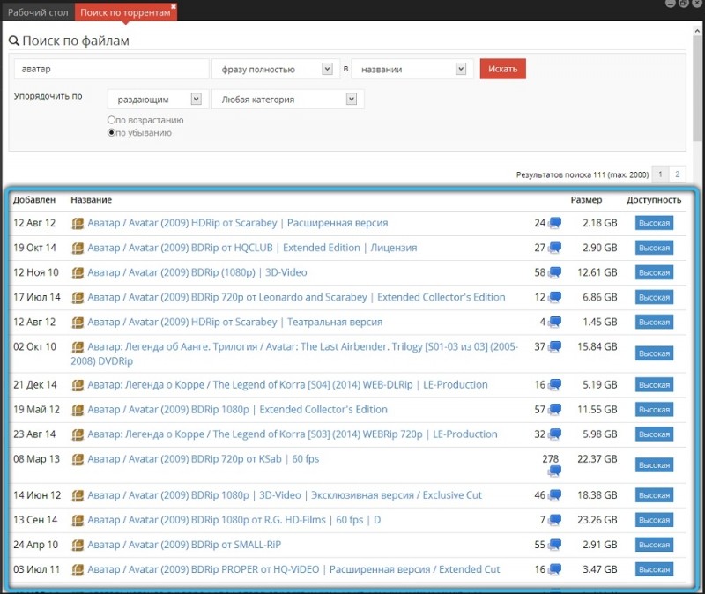Open Аватар BDRip HQCLUB Extended Edition link

pos(252,248)
